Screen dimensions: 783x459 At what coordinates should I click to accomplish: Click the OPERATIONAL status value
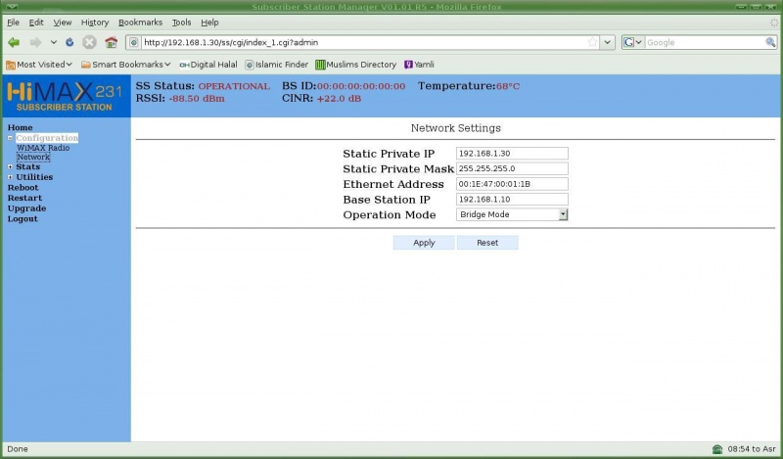point(234,86)
